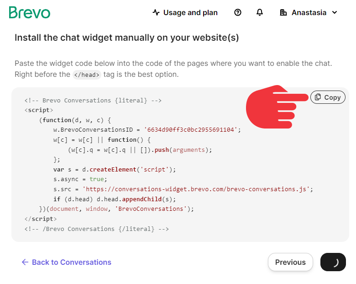Click the clipboard icon in Copy button
The height and width of the screenshot is (284, 356).
318,97
